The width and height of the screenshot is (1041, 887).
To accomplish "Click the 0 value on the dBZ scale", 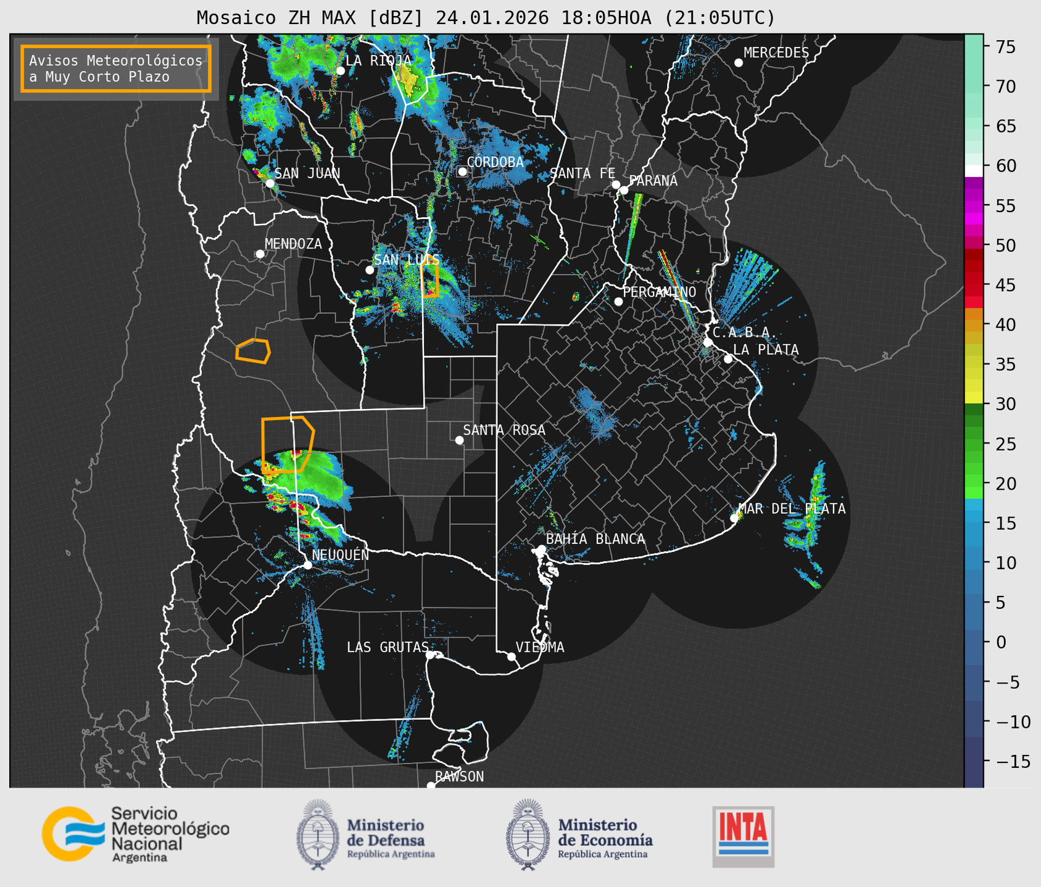I will (x=1001, y=642).
